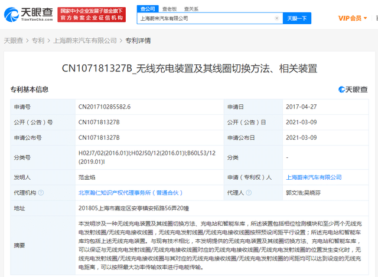This screenshot has height=277, width=378.
Task: Clear the search box with the X icon
Action: coord(277,18)
